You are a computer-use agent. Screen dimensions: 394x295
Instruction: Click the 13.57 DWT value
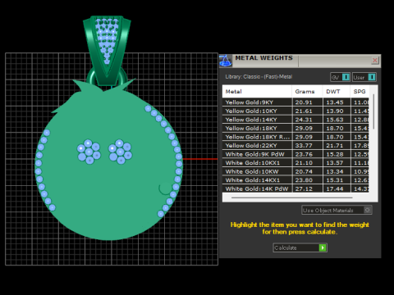click(335, 163)
